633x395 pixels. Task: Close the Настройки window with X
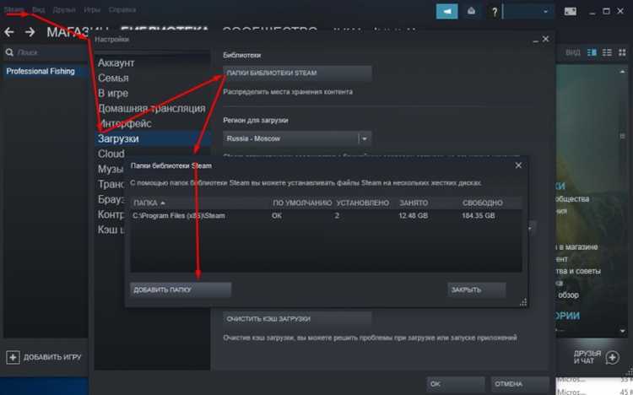[545, 39]
